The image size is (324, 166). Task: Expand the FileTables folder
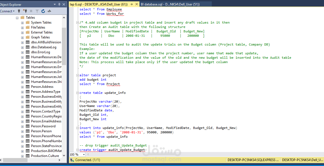point(22,28)
